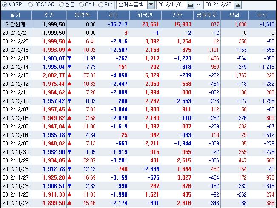Click the insurance value 1,767
This screenshot has width=277, height=208.
coord(240,75)
